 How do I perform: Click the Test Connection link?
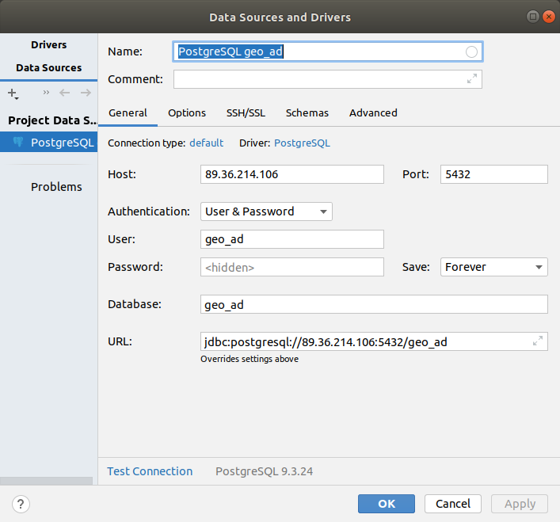[x=150, y=471]
